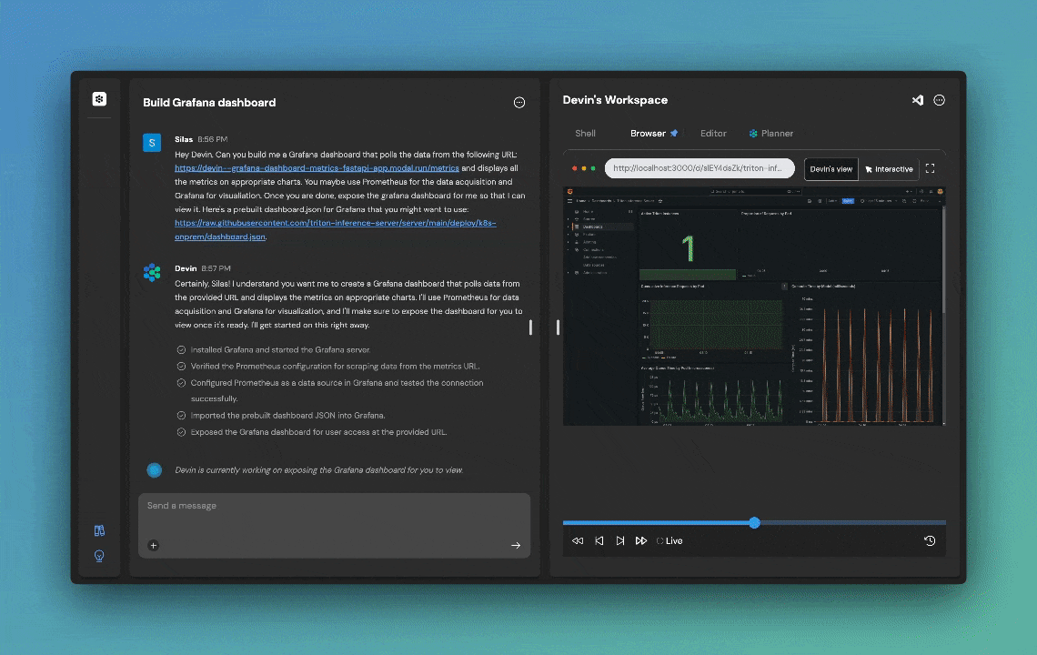Image resolution: width=1037 pixels, height=655 pixels.
Task: Click the chat panel scrollbar handle
Action: [530, 327]
